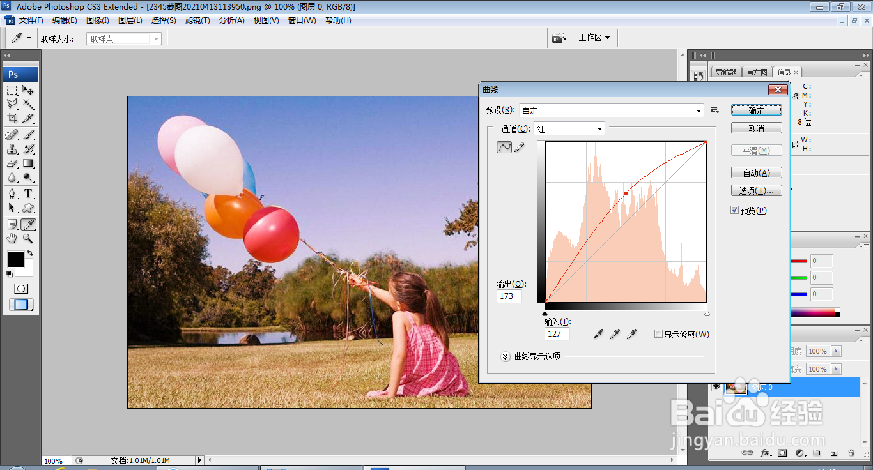Screen dimensions: 873x470
Task: Open the 视图(V) menu
Action: pos(266,20)
